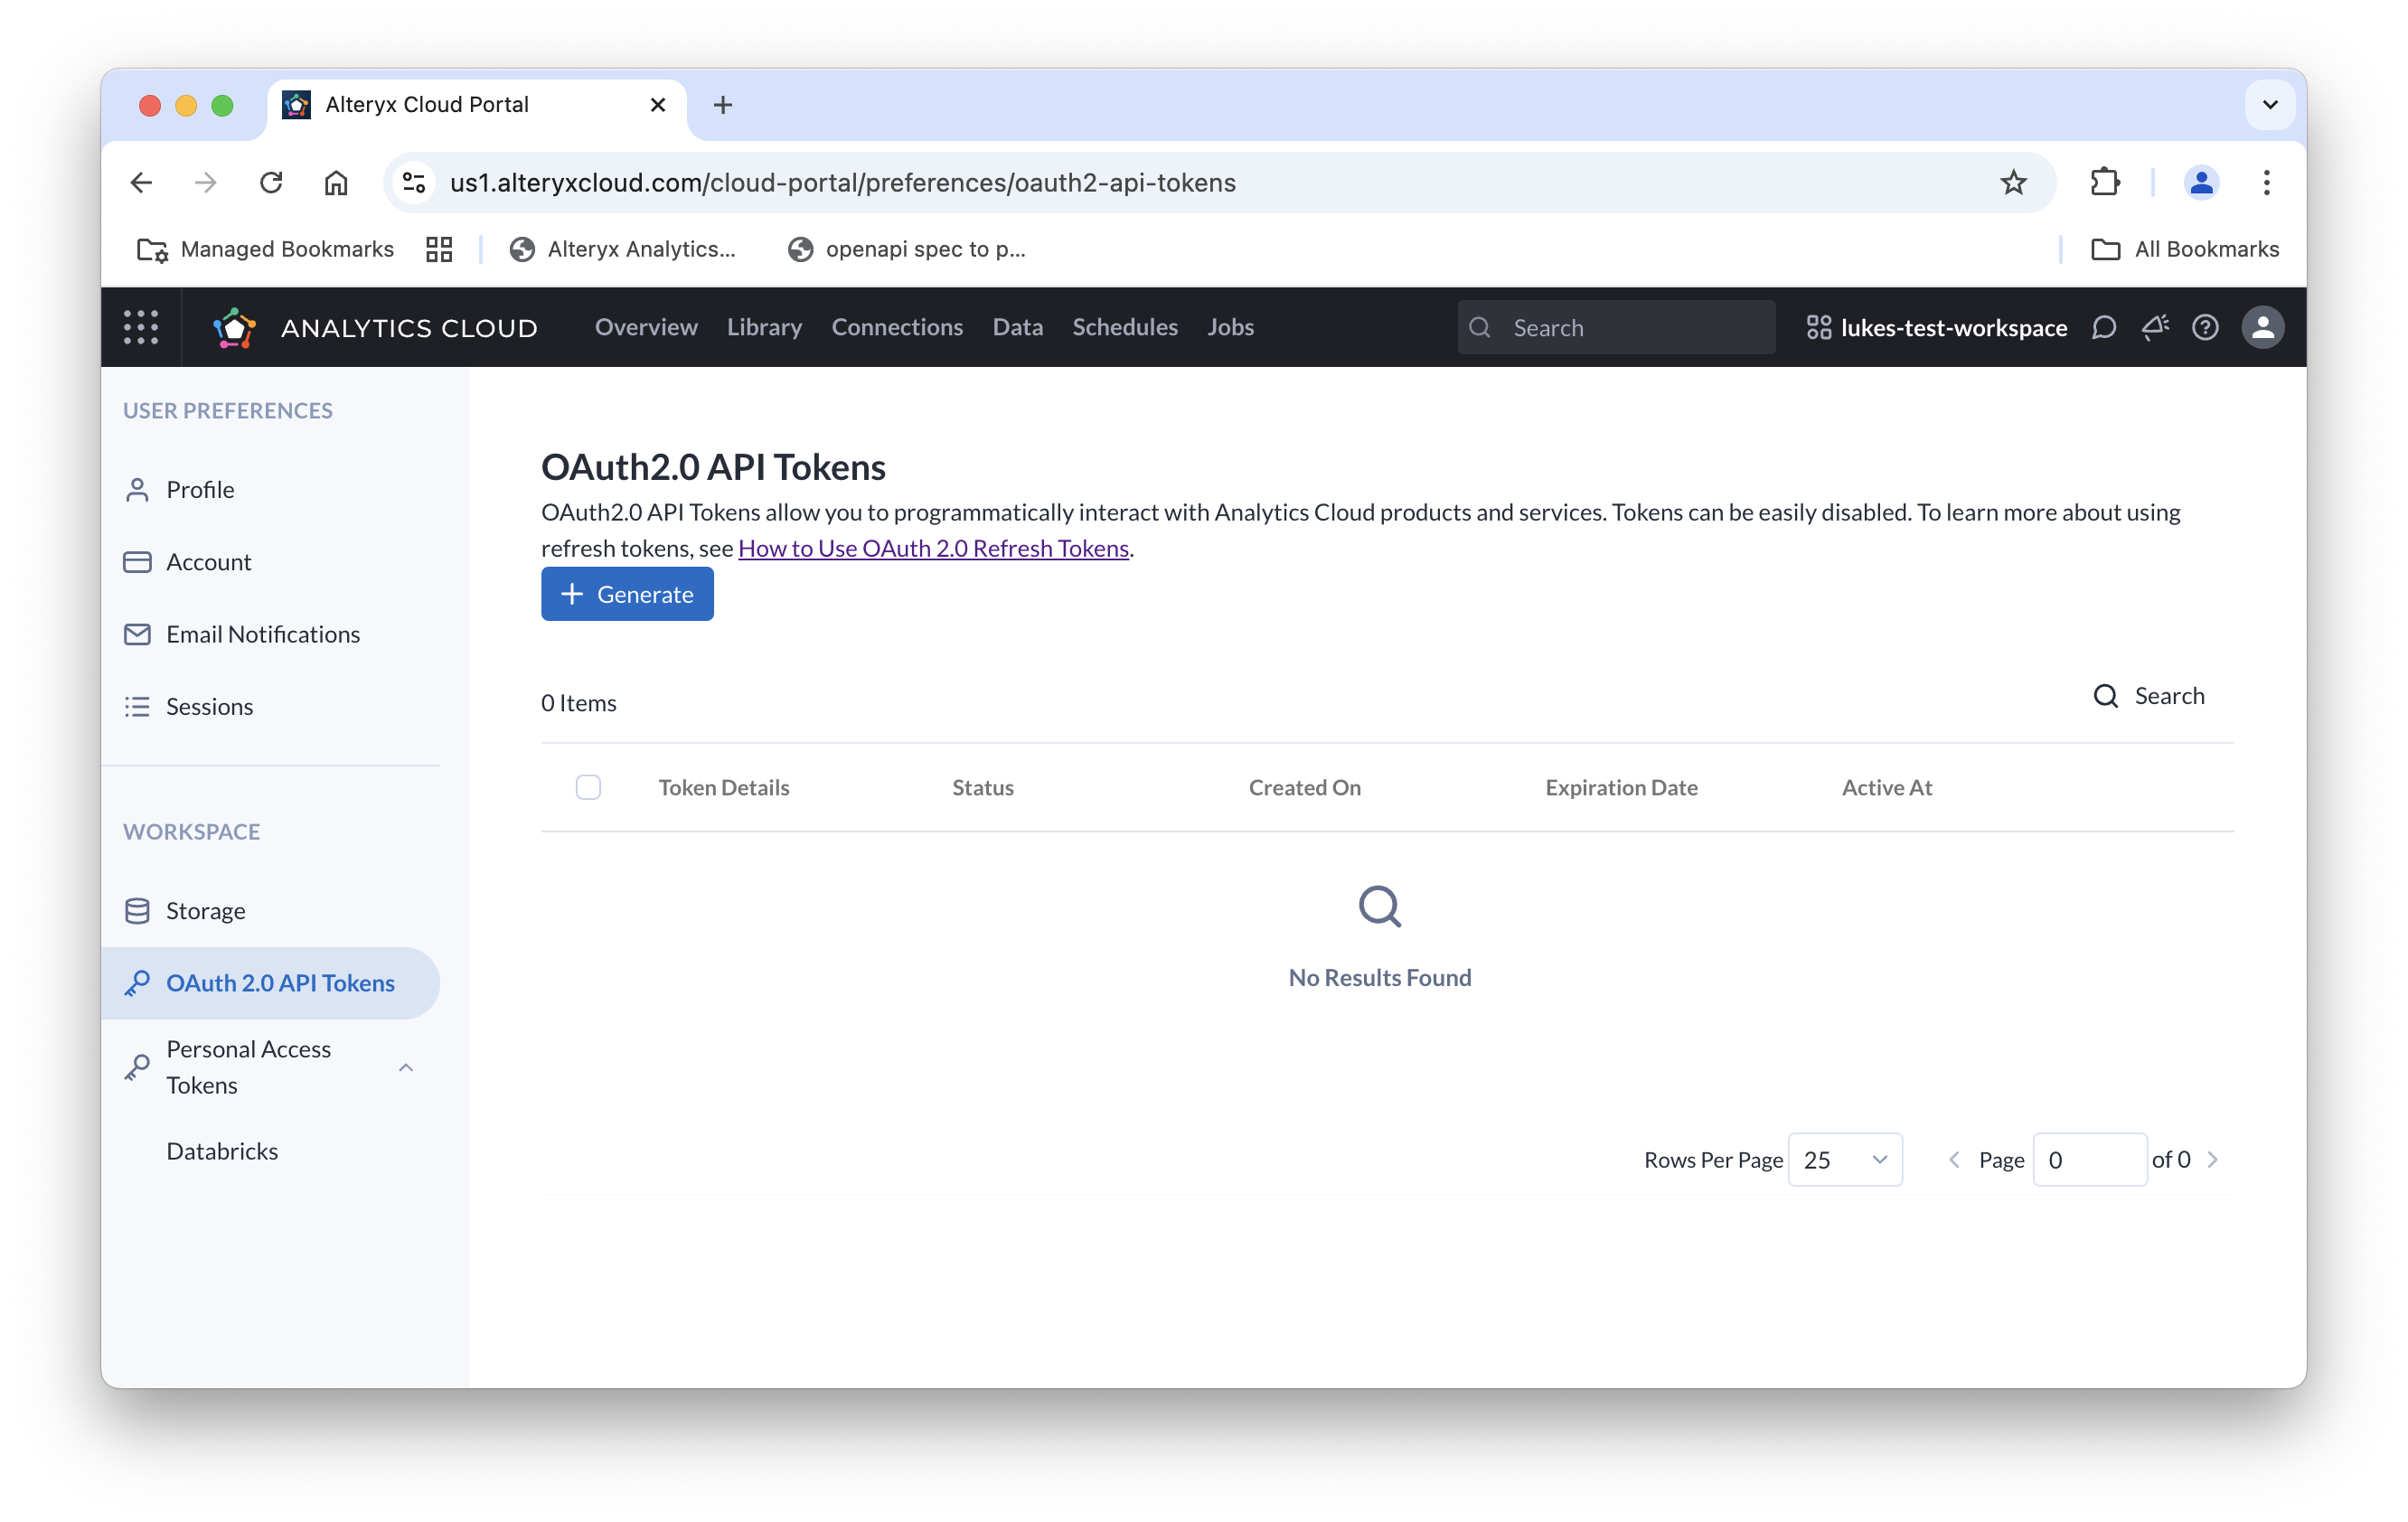Click the Generate button
This screenshot has height=1522, width=2408.
point(627,593)
